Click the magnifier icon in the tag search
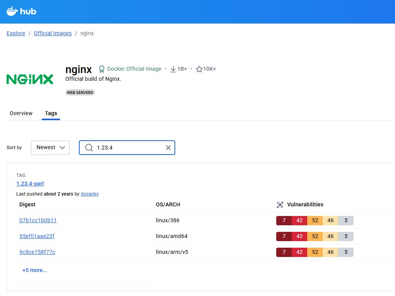Screen dimensions: 395x296 click(89, 148)
